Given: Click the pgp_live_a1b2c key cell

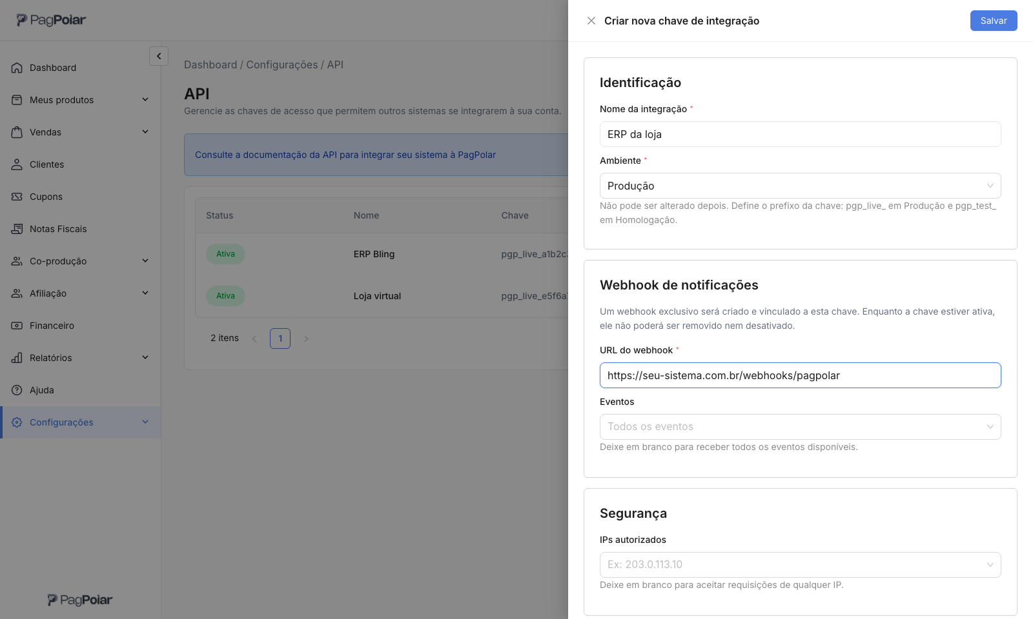Looking at the screenshot, I should [x=535, y=254].
